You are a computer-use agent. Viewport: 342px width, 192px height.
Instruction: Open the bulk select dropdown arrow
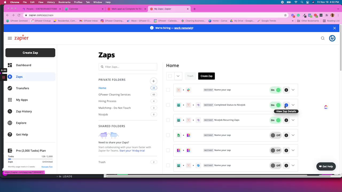(178, 76)
